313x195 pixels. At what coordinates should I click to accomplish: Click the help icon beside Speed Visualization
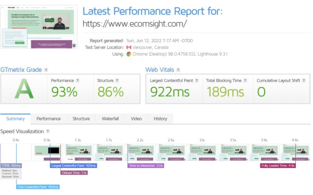click(48, 131)
